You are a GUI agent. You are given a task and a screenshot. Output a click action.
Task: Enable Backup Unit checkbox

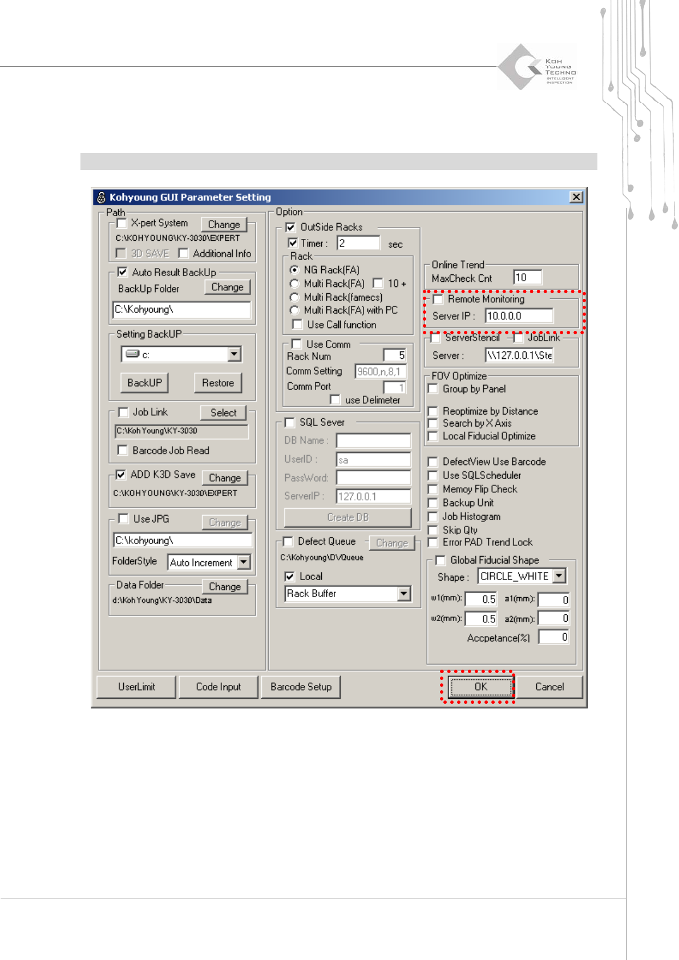(433, 503)
